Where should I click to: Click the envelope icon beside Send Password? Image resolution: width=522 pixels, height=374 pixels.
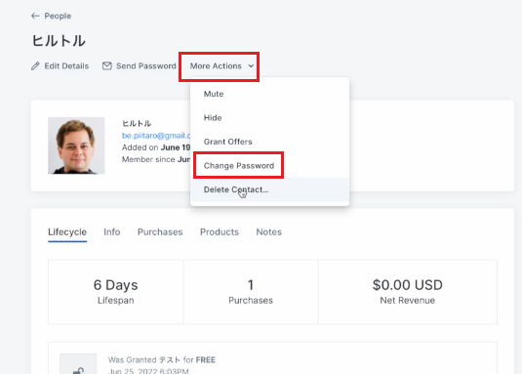click(x=107, y=66)
